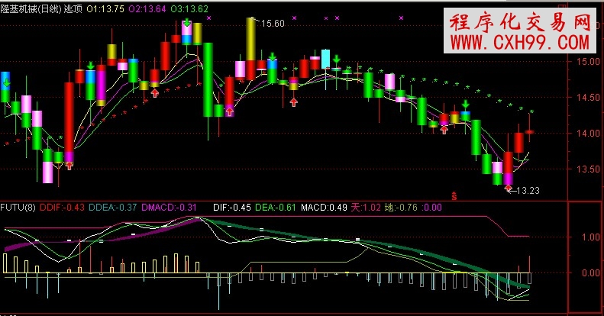The image size is (604, 316).
Task: Select the FUTU(8) indicator label
Action: (18, 206)
